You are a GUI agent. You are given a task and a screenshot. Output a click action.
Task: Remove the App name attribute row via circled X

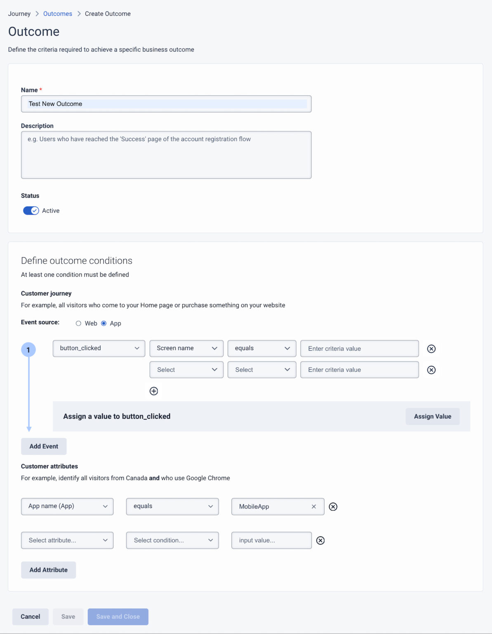point(333,506)
